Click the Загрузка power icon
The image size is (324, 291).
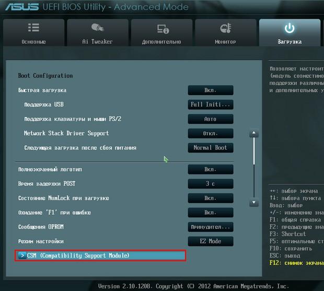point(290,28)
